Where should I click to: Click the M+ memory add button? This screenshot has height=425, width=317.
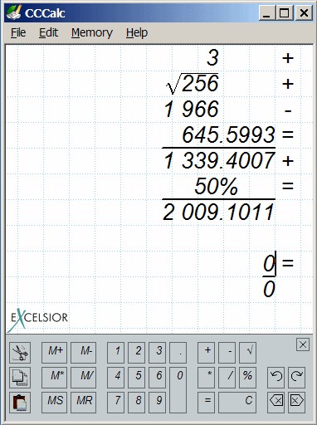[54, 353]
